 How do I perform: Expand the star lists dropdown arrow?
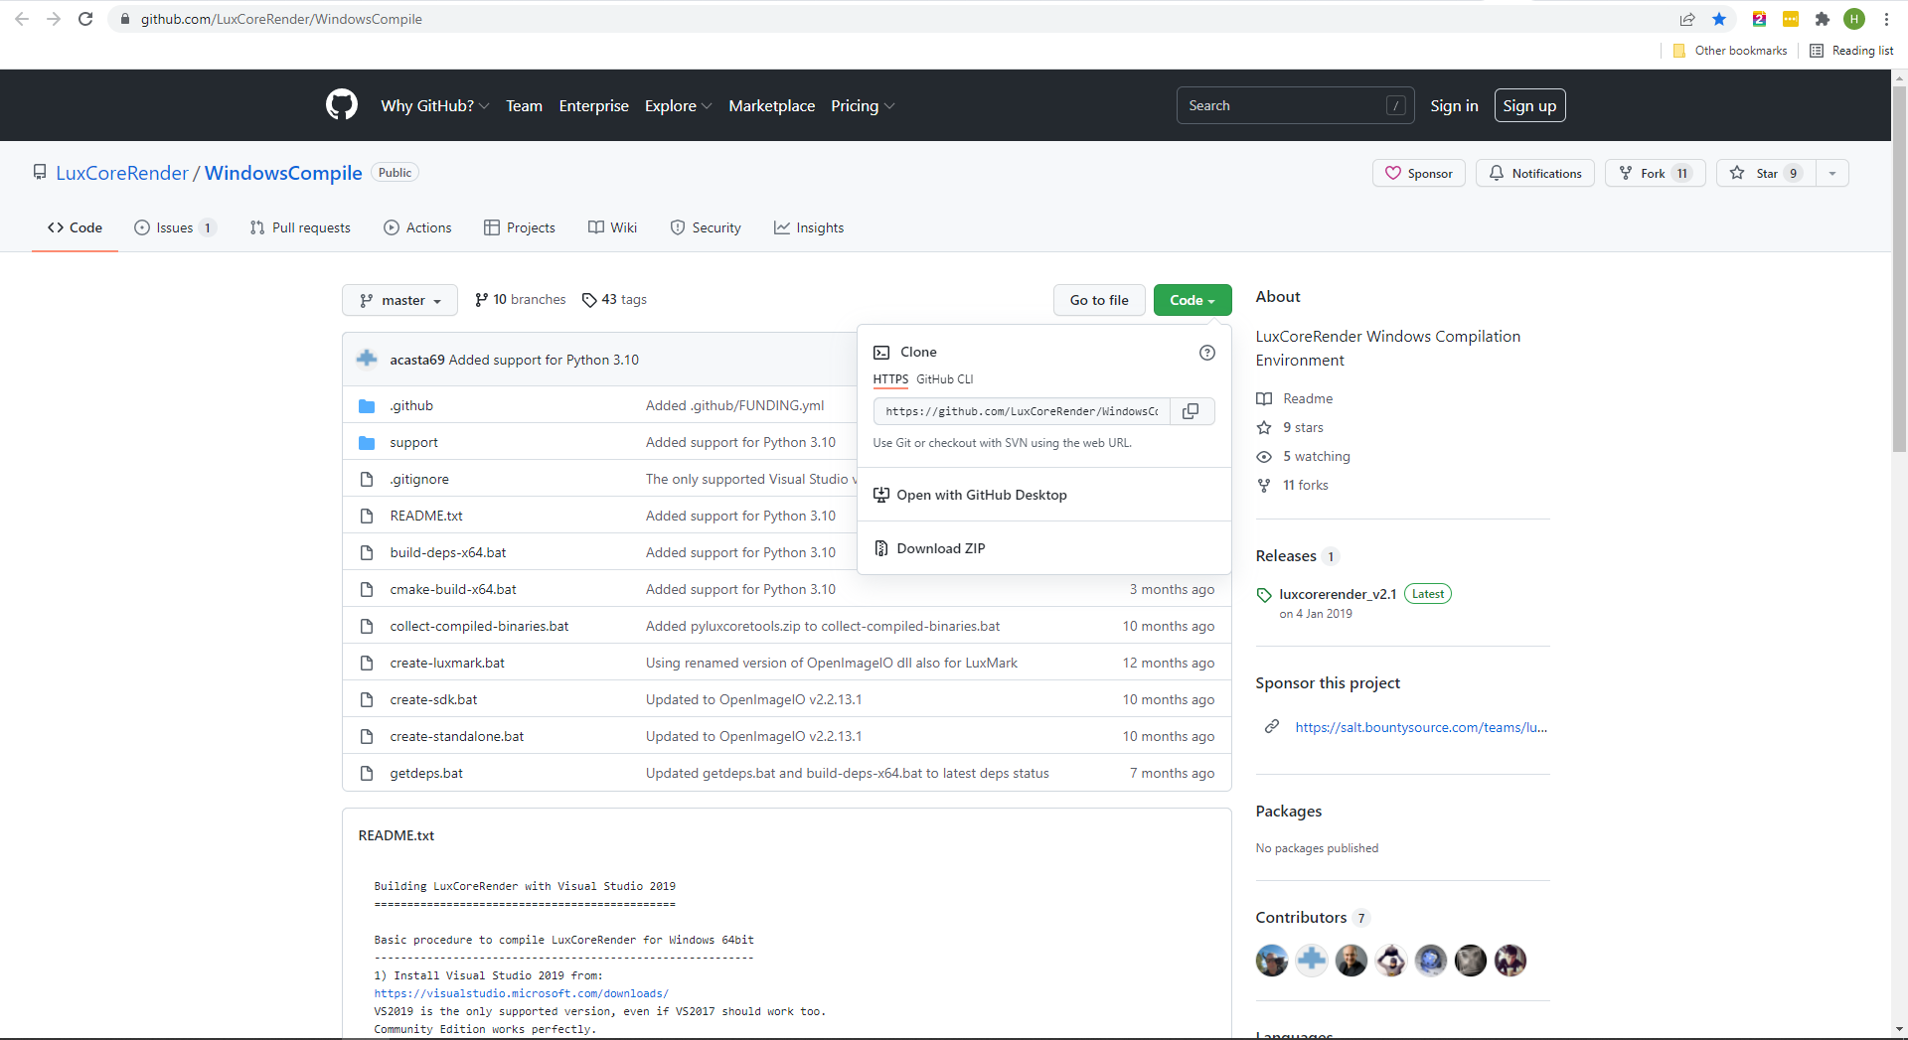(1831, 173)
